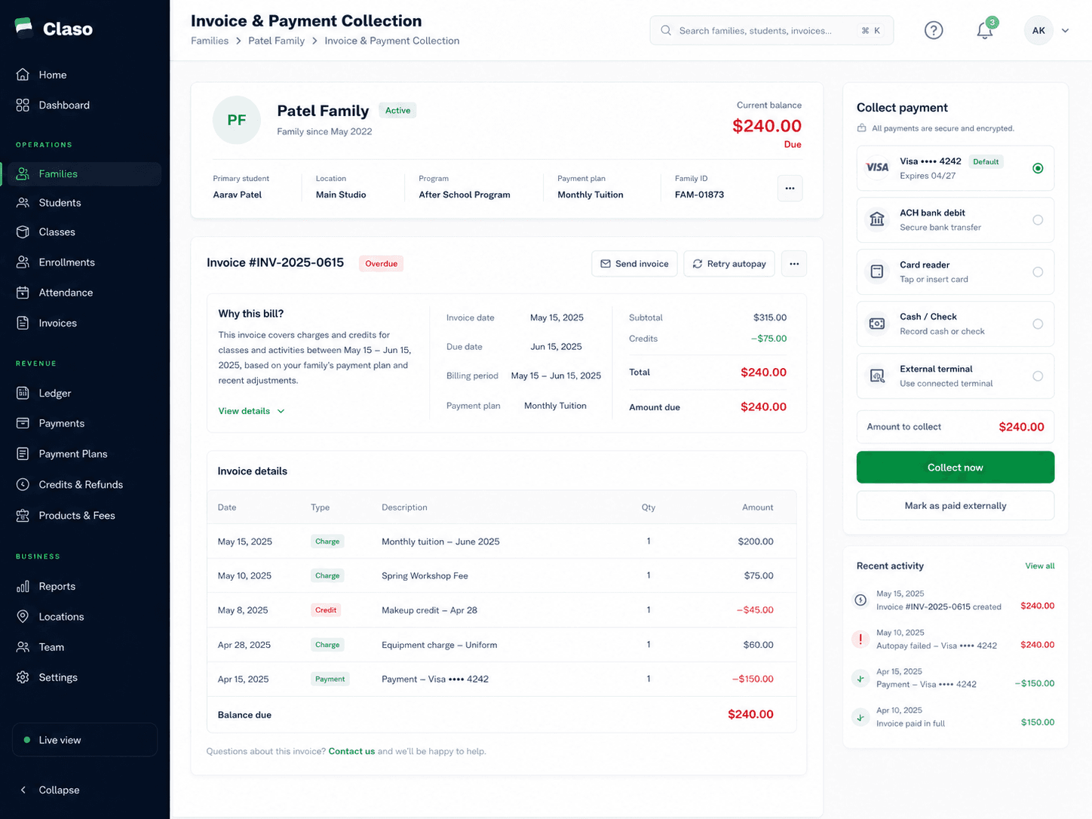Click the Credits & Refunds icon
Screen dimensions: 1092x819
23,485
